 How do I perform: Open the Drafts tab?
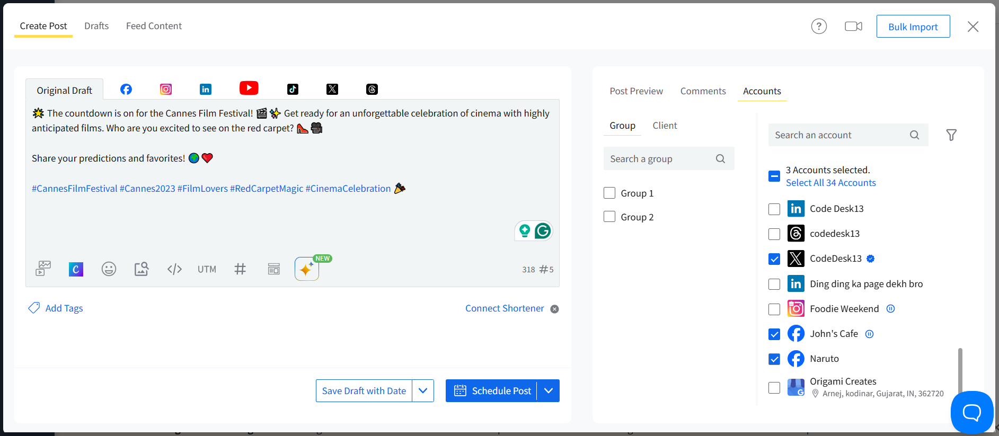(x=96, y=26)
